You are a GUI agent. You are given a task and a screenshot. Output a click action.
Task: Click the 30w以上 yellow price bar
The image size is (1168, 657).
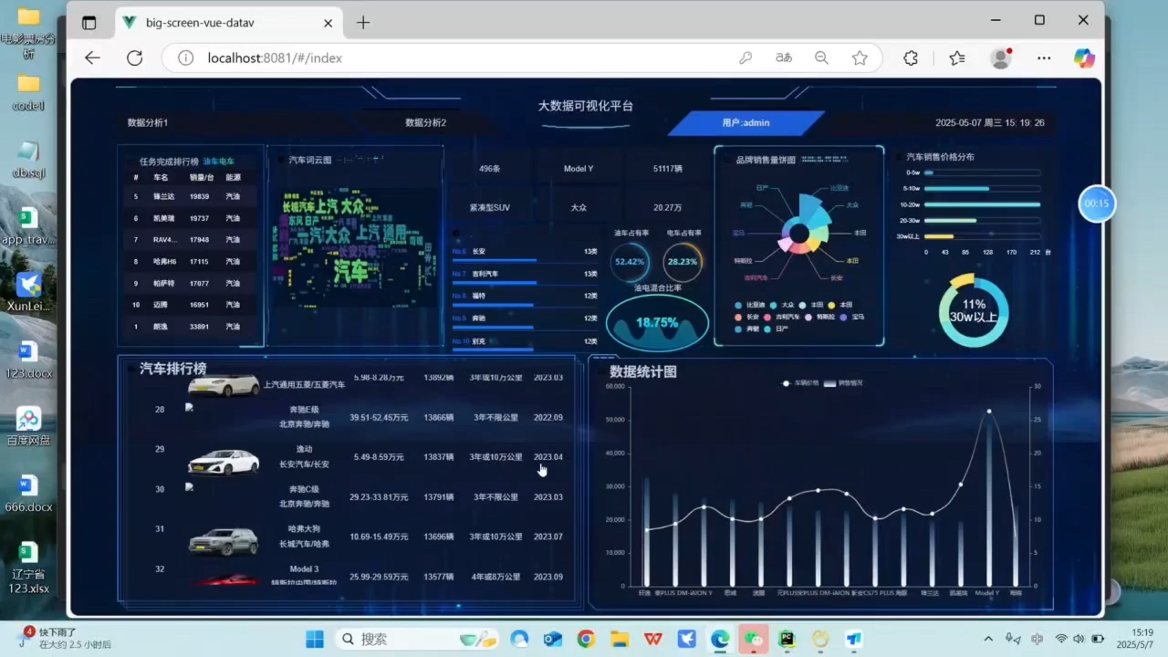click(939, 237)
